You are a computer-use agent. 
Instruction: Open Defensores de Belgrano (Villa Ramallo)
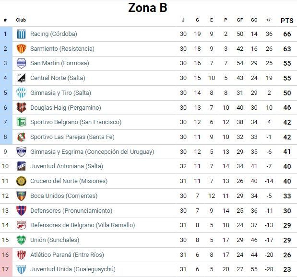click(x=83, y=225)
